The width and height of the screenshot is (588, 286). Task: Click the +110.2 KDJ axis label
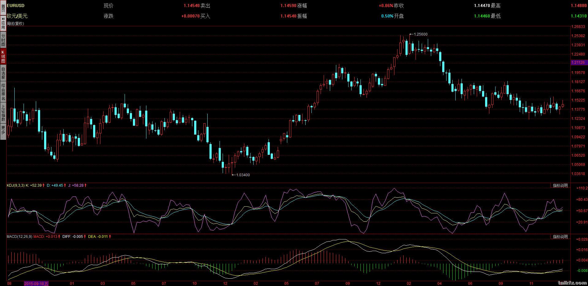tap(582, 188)
